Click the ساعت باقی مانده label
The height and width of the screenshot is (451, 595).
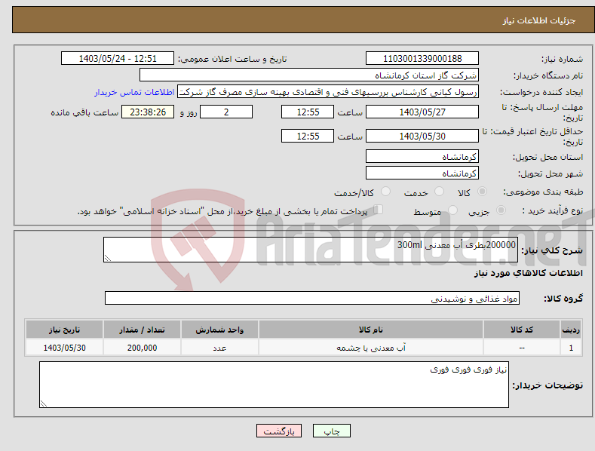tap(84, 113)
